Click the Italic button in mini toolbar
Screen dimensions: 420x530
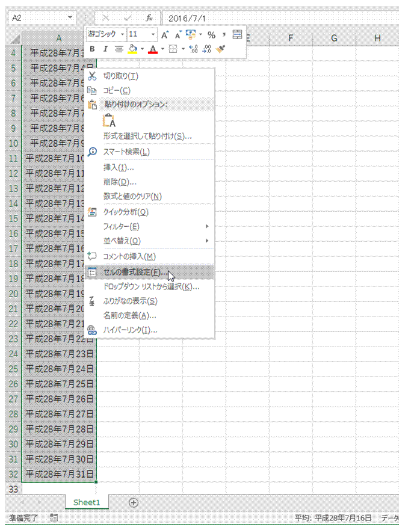pyautogui.click(x=105, y=49)
